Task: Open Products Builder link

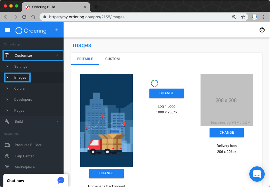Action: point(28,145)
